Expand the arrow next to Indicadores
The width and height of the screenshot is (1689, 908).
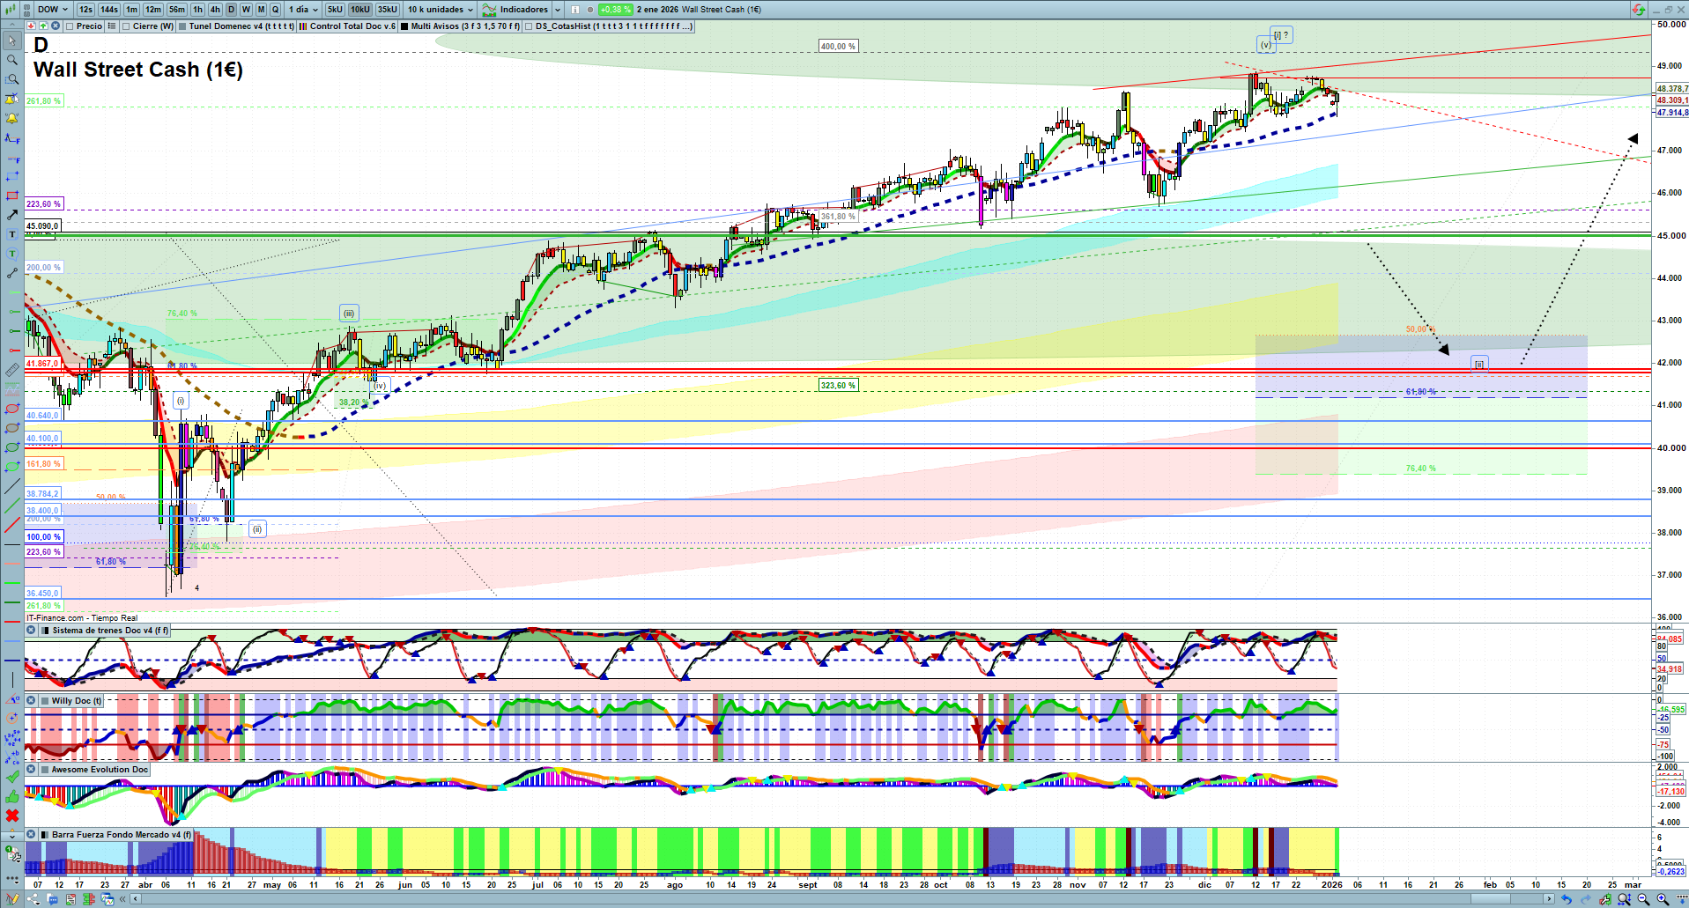(x=558, y=10)
